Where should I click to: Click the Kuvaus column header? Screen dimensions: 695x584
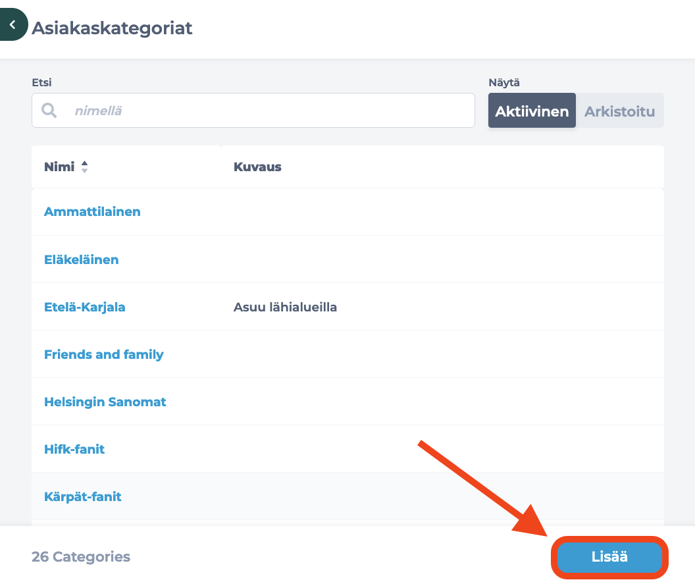[x=257, y=167]
